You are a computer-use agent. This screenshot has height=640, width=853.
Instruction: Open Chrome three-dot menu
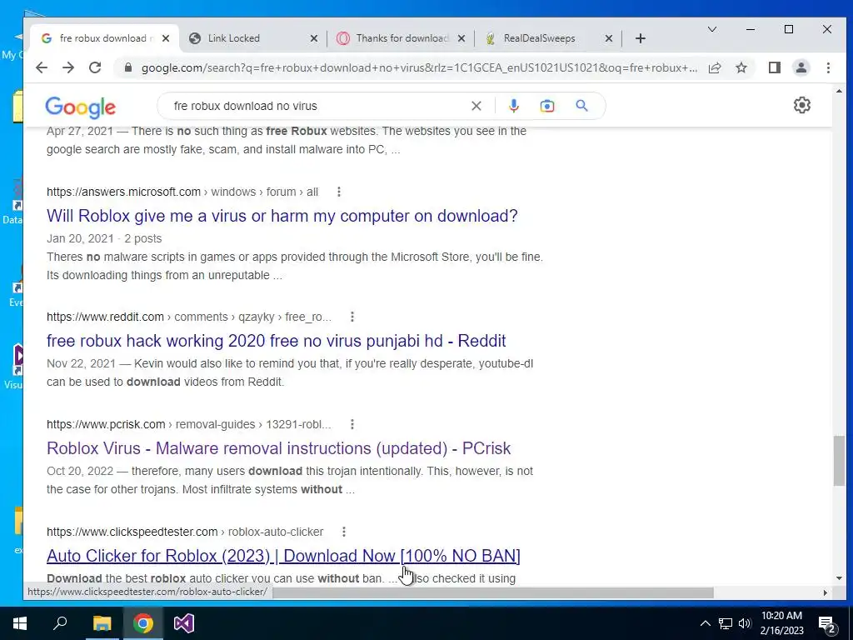(828, 67)
